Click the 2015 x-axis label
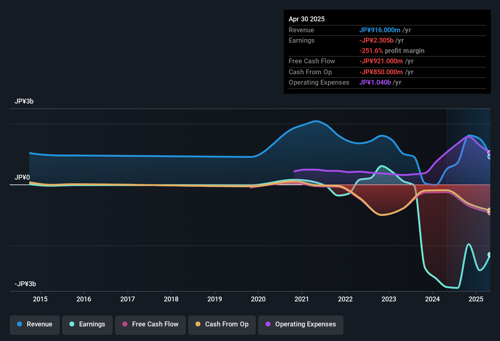The height and width of the screenshot is (341, 500). point(40,299)
